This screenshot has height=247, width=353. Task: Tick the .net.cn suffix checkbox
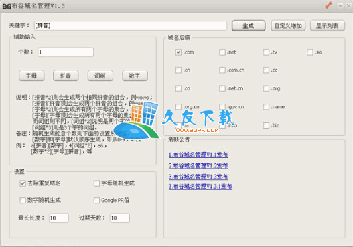click(222, 88)
